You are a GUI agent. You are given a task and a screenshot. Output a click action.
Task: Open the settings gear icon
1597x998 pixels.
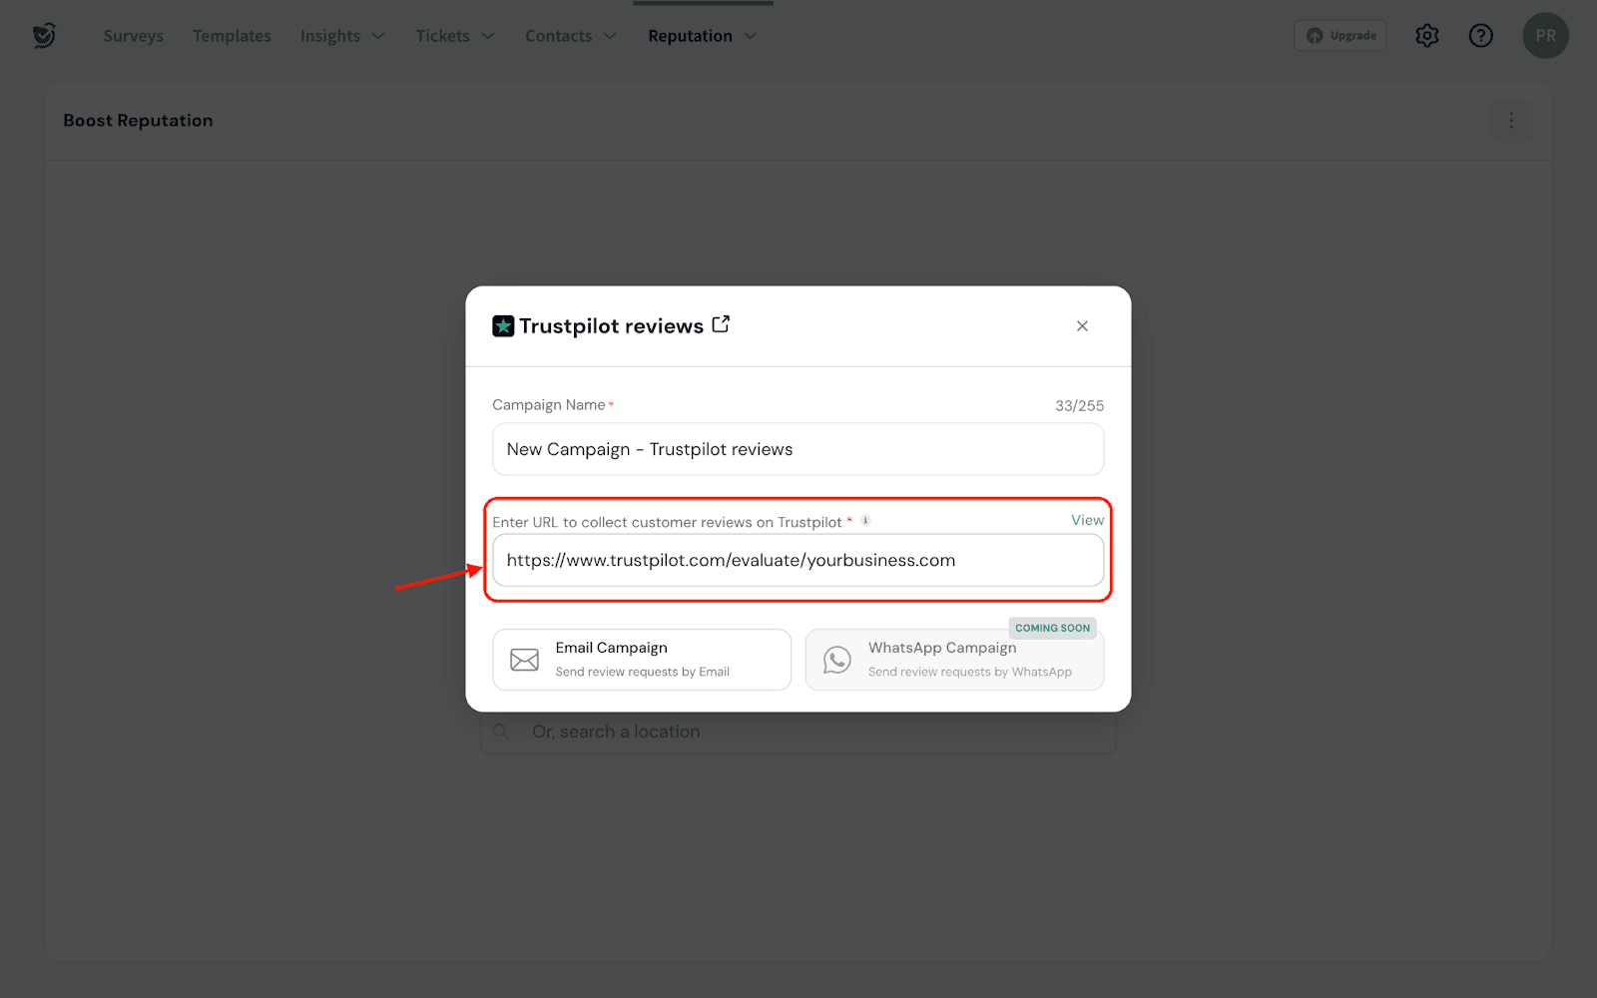point(1426,36)
